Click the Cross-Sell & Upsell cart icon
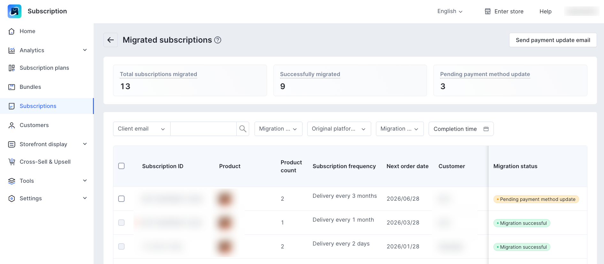This screenshot has width=604, height=264. point(12,162)
